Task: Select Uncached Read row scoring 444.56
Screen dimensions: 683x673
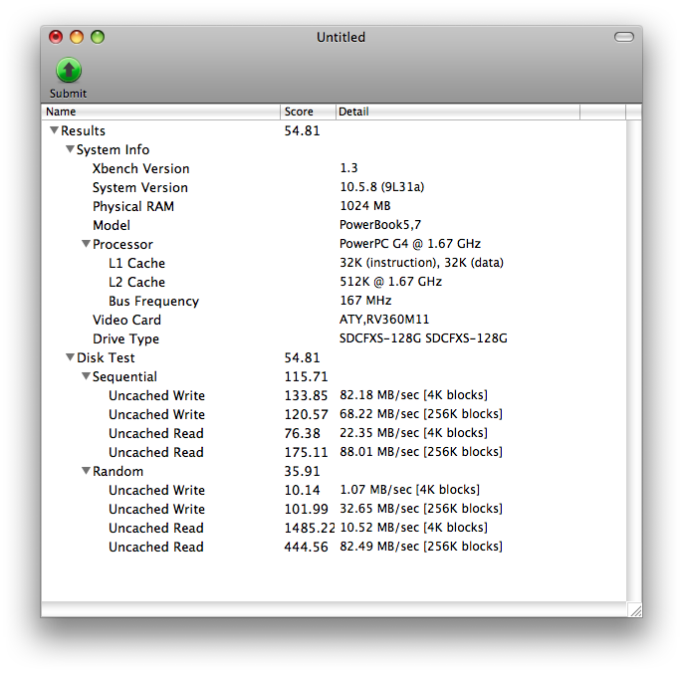Action: tap(335, 547)
